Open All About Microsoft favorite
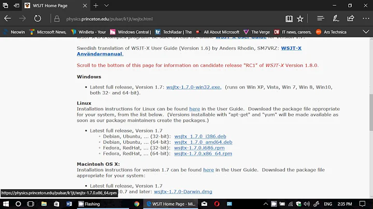 point(218,32)
